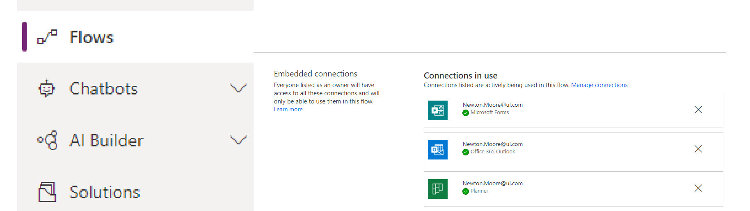Open the Flows navigation item
Viewport: 750px width, 211px height.
(135, 37)
